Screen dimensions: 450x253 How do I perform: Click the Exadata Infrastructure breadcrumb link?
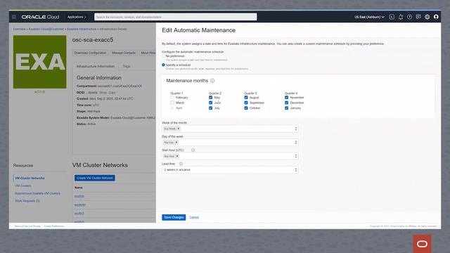(82, 29)
